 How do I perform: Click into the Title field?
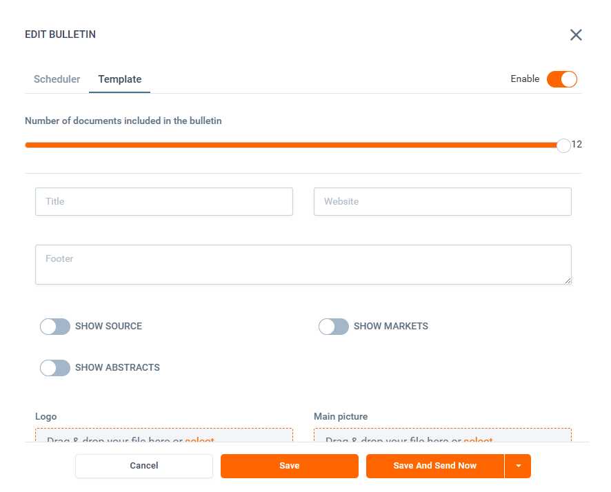coord(164,202)
